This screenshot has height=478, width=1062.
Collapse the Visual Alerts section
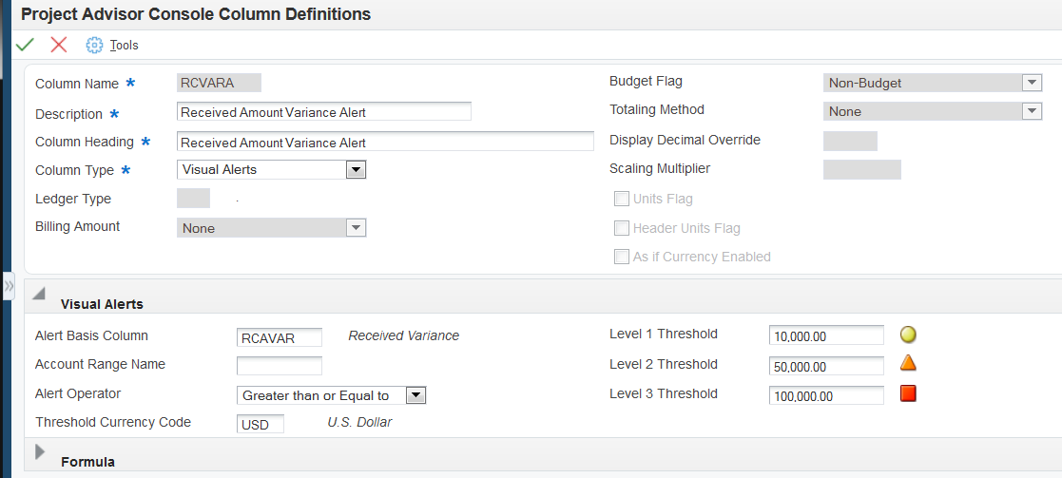click(39, 295)
